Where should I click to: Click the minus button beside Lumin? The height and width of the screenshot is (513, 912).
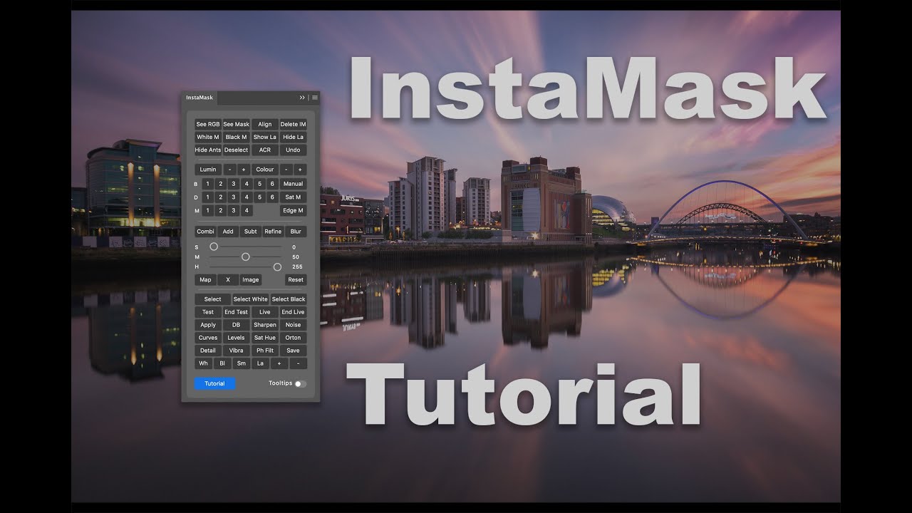click(x=229, y=170)
